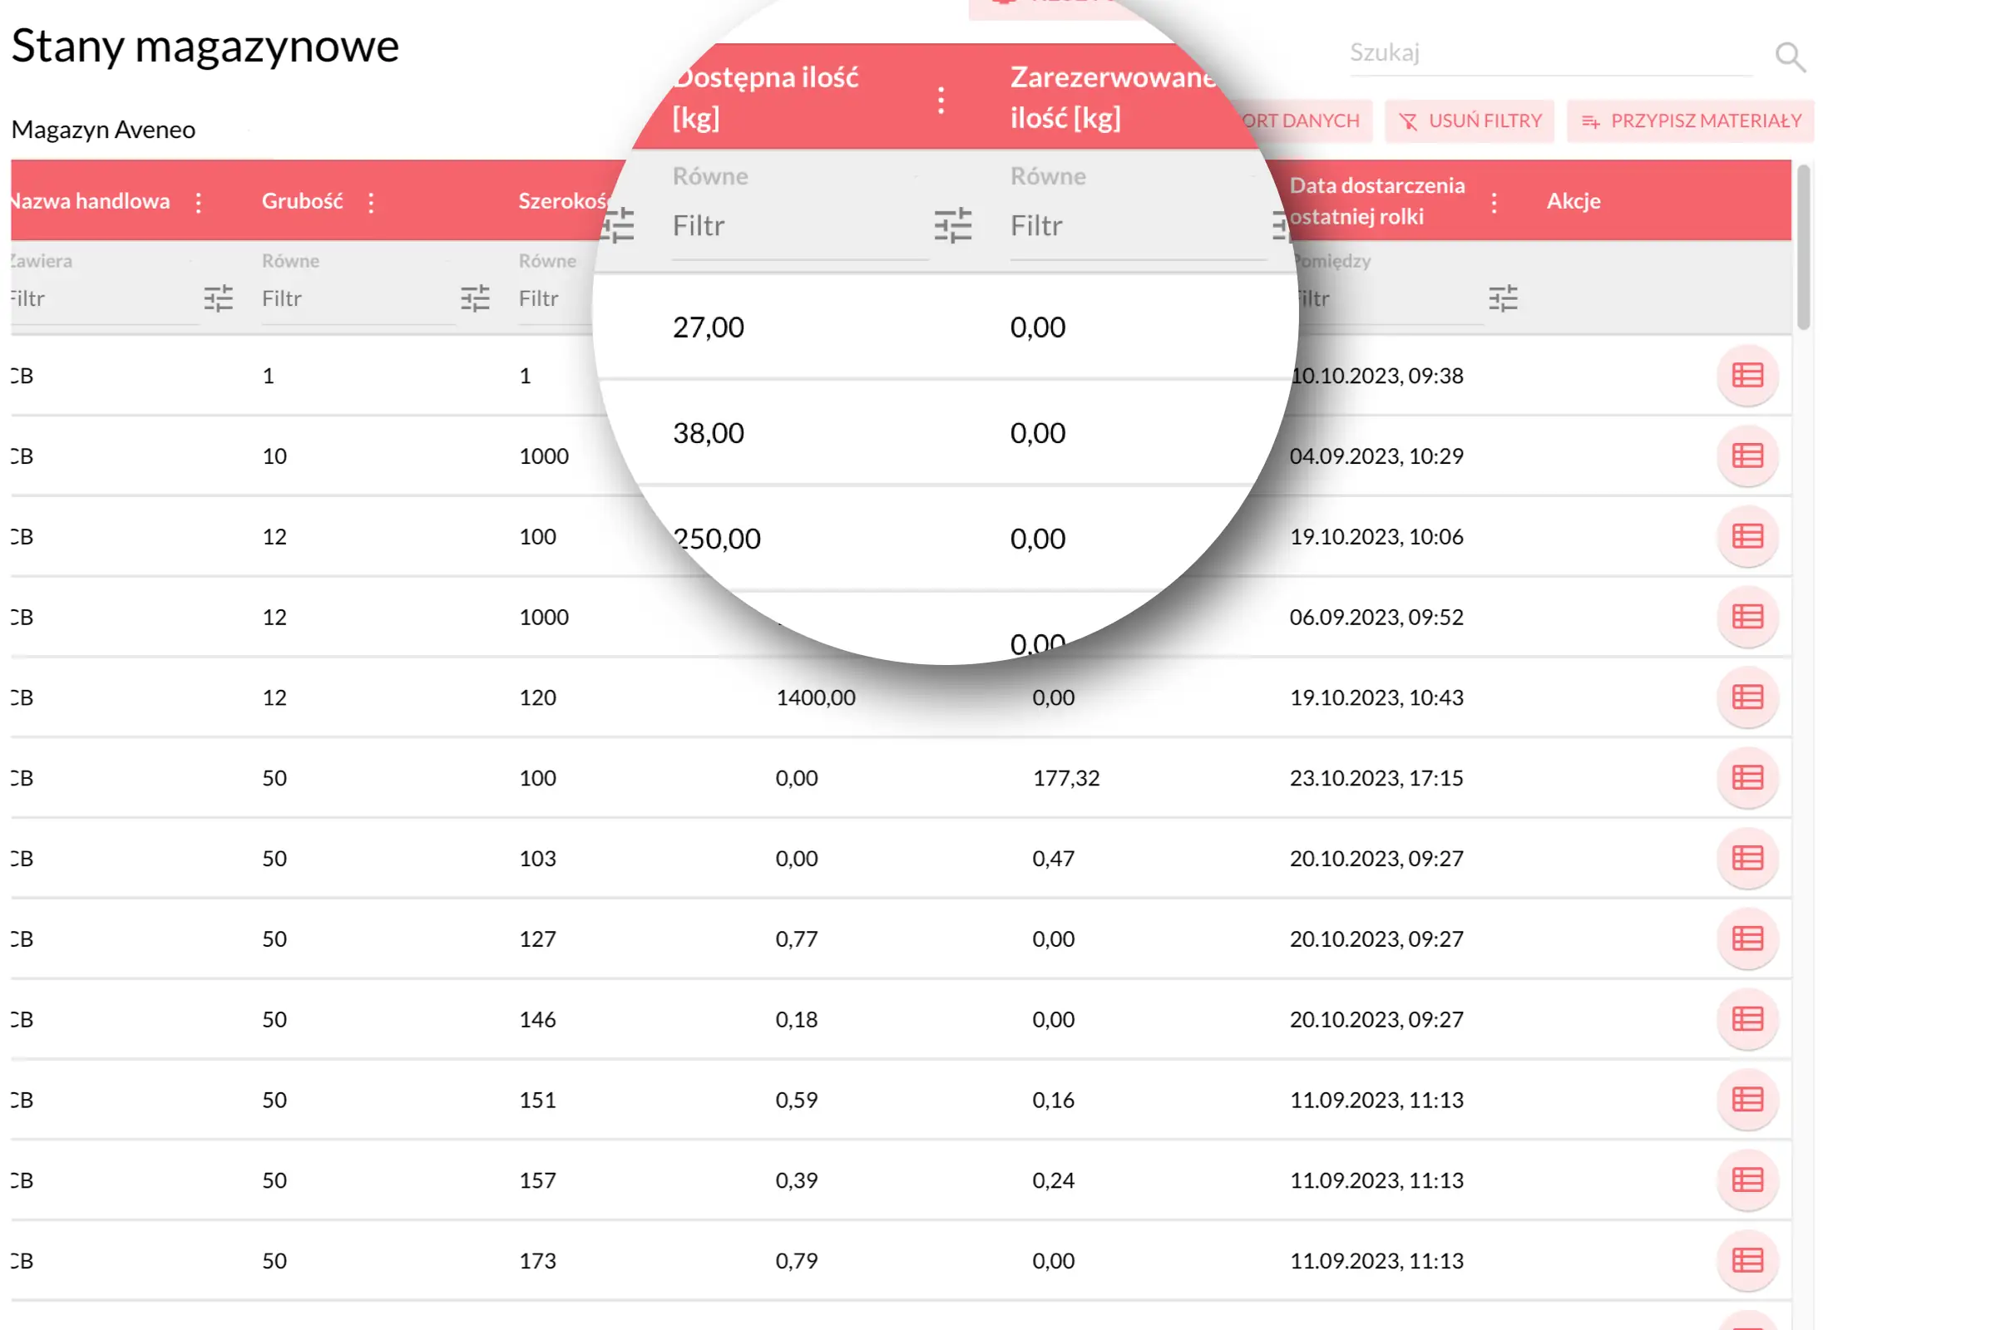Open filter options for the delivery date column
The height and width of the screenshot is (1330, 1996).
click(1502, 298)
